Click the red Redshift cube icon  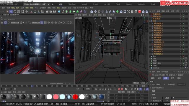coord(139,11)
